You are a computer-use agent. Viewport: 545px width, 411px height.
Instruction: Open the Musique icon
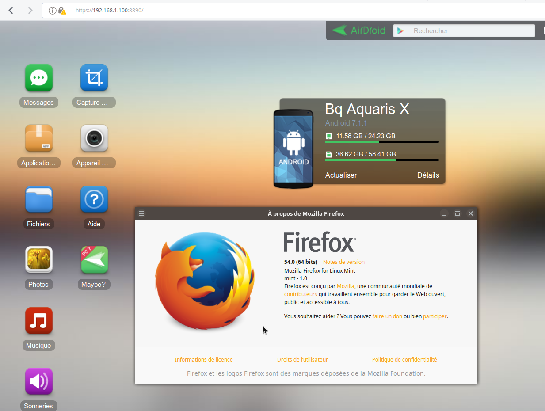click(x=39, y=321)
